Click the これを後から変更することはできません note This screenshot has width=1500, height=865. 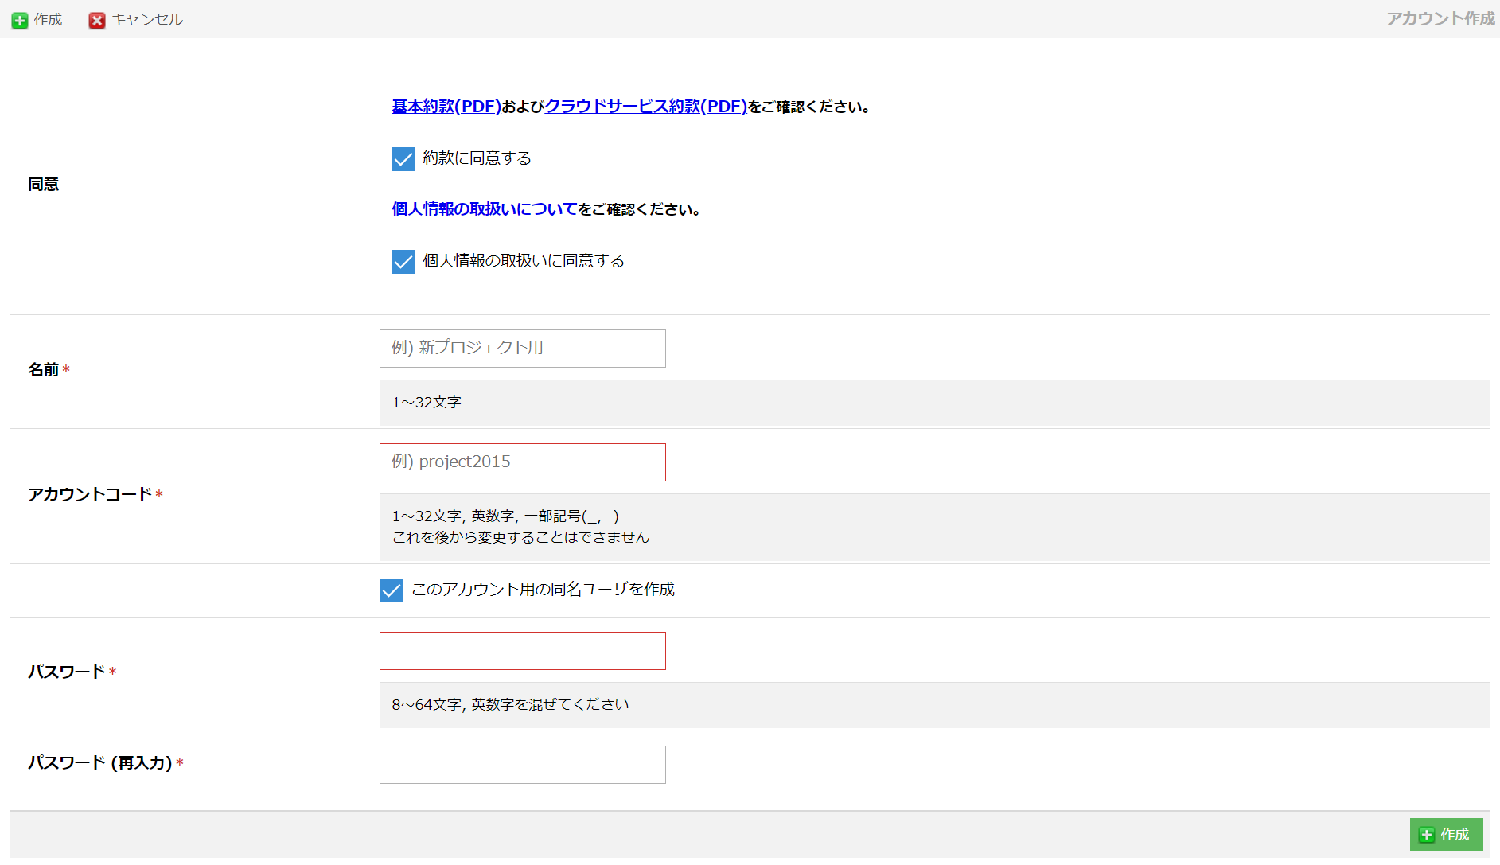tap(521, 537)
